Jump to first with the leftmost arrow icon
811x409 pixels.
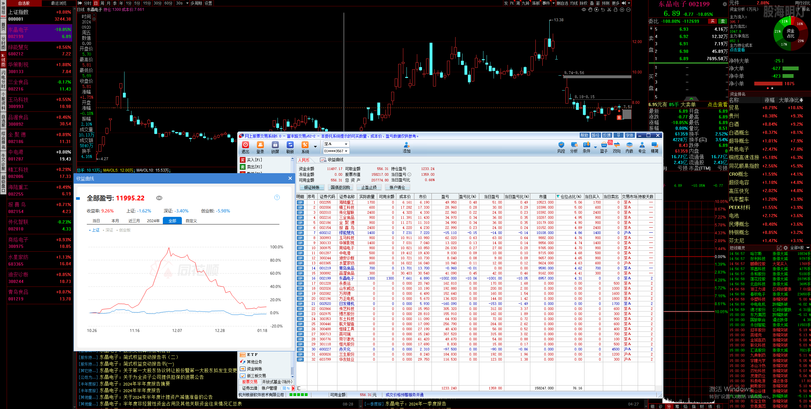click(80, 3)
